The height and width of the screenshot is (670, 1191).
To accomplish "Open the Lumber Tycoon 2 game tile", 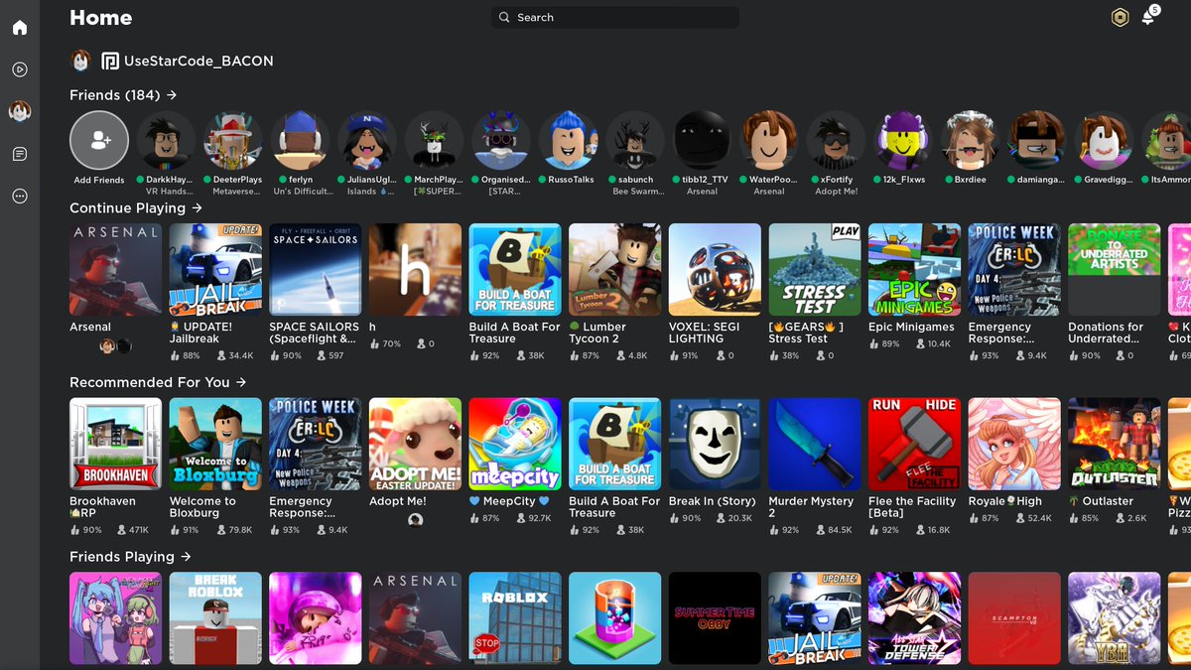I will coord(615,270).
